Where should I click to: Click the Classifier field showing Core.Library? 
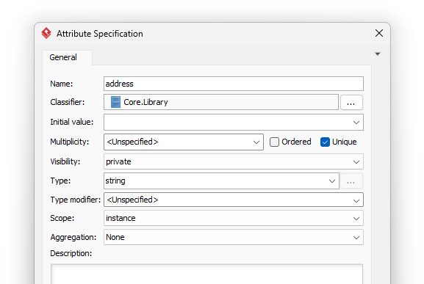point(221,102)
